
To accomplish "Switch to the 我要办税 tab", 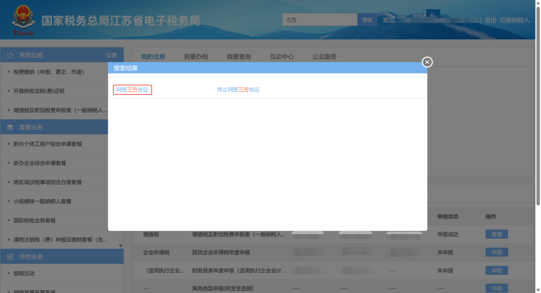I will tap(196, 57).
